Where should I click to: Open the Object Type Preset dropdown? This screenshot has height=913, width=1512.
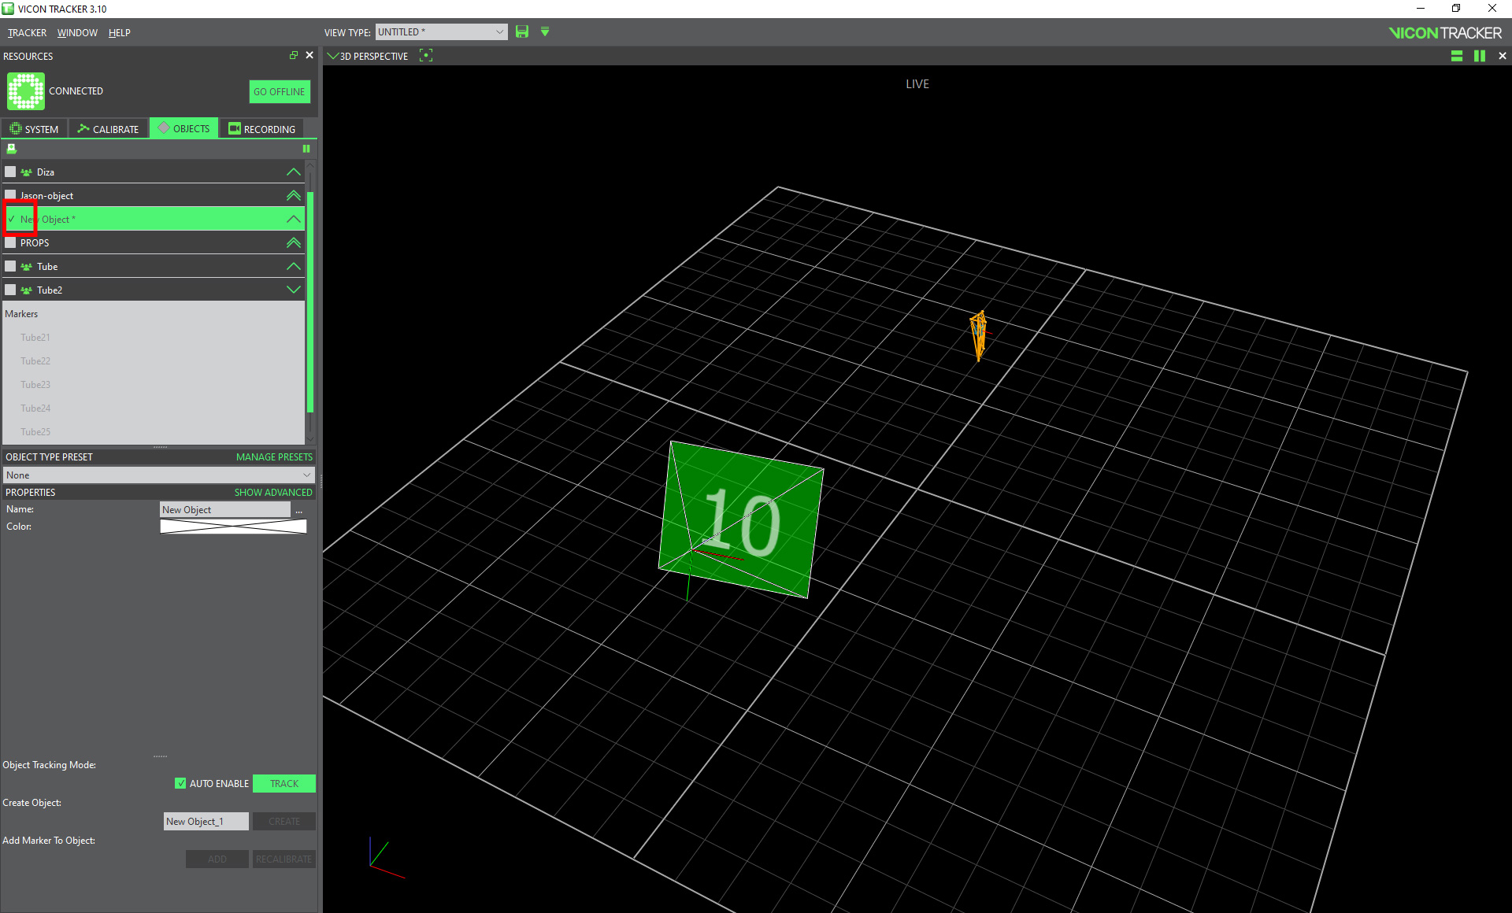pyautogui.click(x=157, y=475)
